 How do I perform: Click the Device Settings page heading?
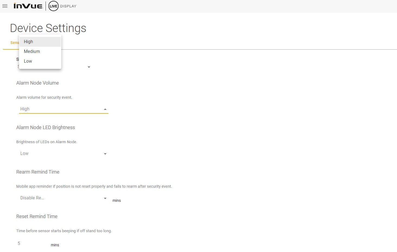point(48,28)
